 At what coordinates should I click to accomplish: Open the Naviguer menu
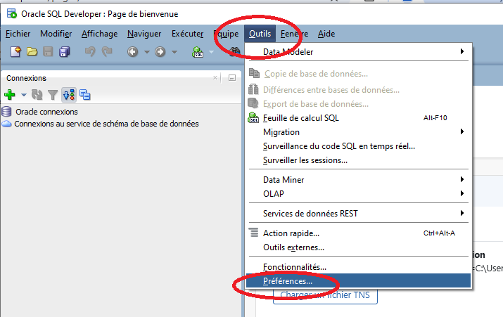[x=144, y=34]
